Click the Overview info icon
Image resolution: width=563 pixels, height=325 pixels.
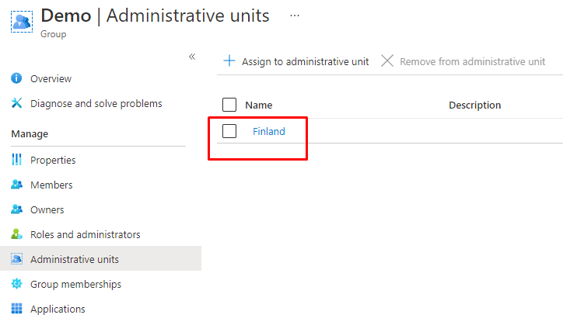(17, 79)
